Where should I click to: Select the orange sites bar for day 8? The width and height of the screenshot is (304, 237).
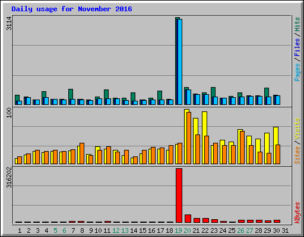(x=82, y=153)
